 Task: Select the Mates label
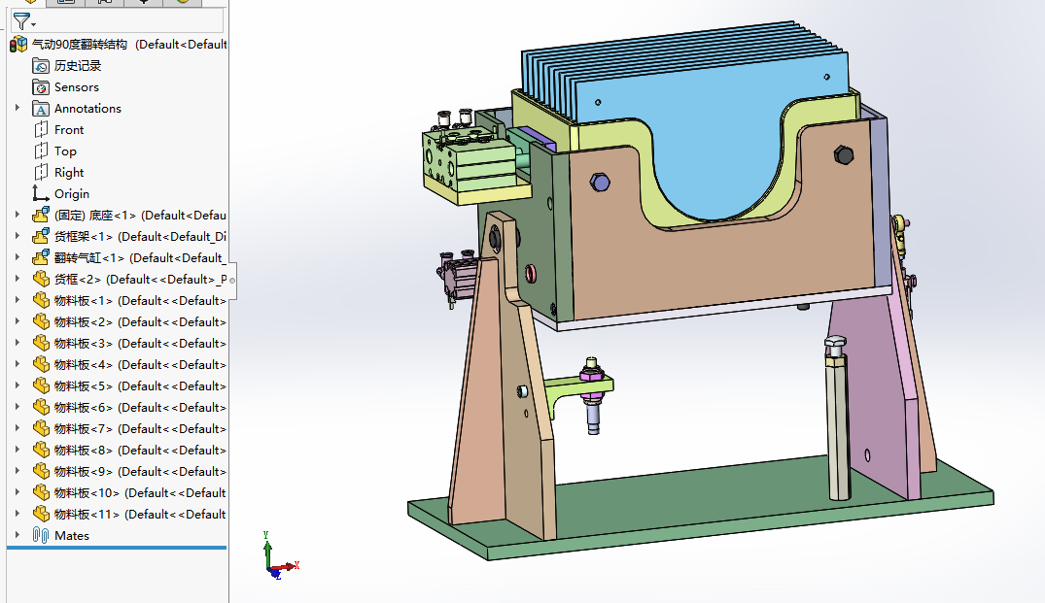click(72, 535)
